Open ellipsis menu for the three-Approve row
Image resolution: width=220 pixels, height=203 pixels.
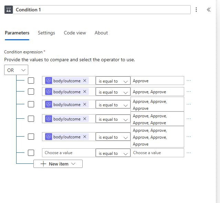(x=189, y=104)
